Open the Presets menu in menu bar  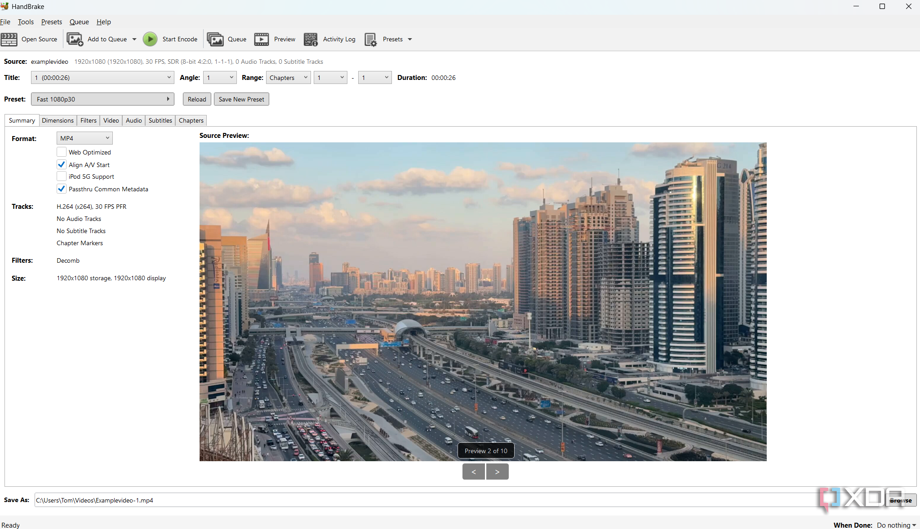(x=52, y=22)
